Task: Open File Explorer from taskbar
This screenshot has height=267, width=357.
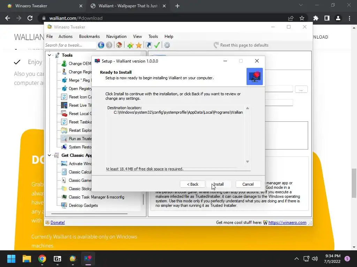Action: pos(26,259)
